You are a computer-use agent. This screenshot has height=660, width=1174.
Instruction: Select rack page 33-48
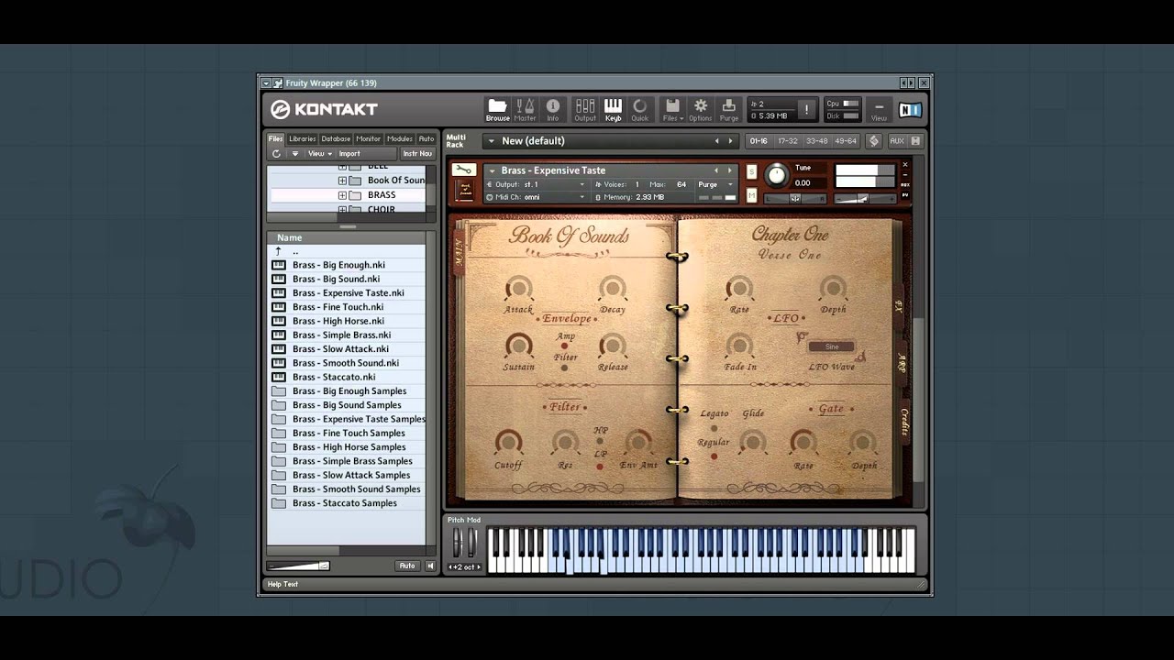816,141
